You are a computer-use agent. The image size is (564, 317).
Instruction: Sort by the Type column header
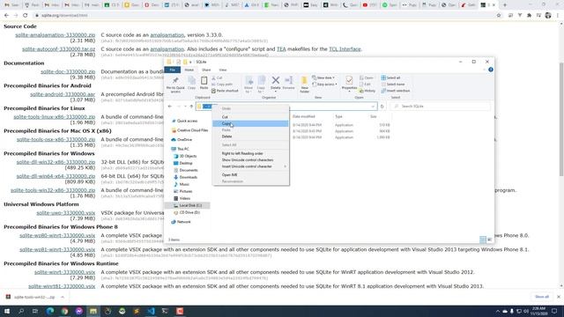click(338, 117)
